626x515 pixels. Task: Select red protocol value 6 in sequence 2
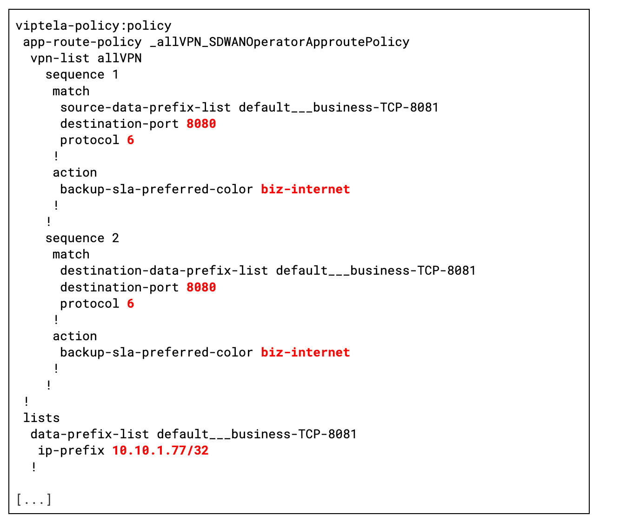point(131,304)
